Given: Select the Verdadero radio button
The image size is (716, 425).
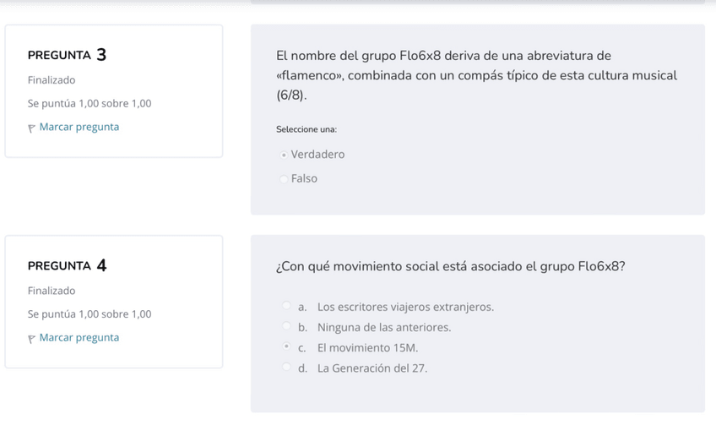Looking at the screenshot, I should (x=285, y=155).
